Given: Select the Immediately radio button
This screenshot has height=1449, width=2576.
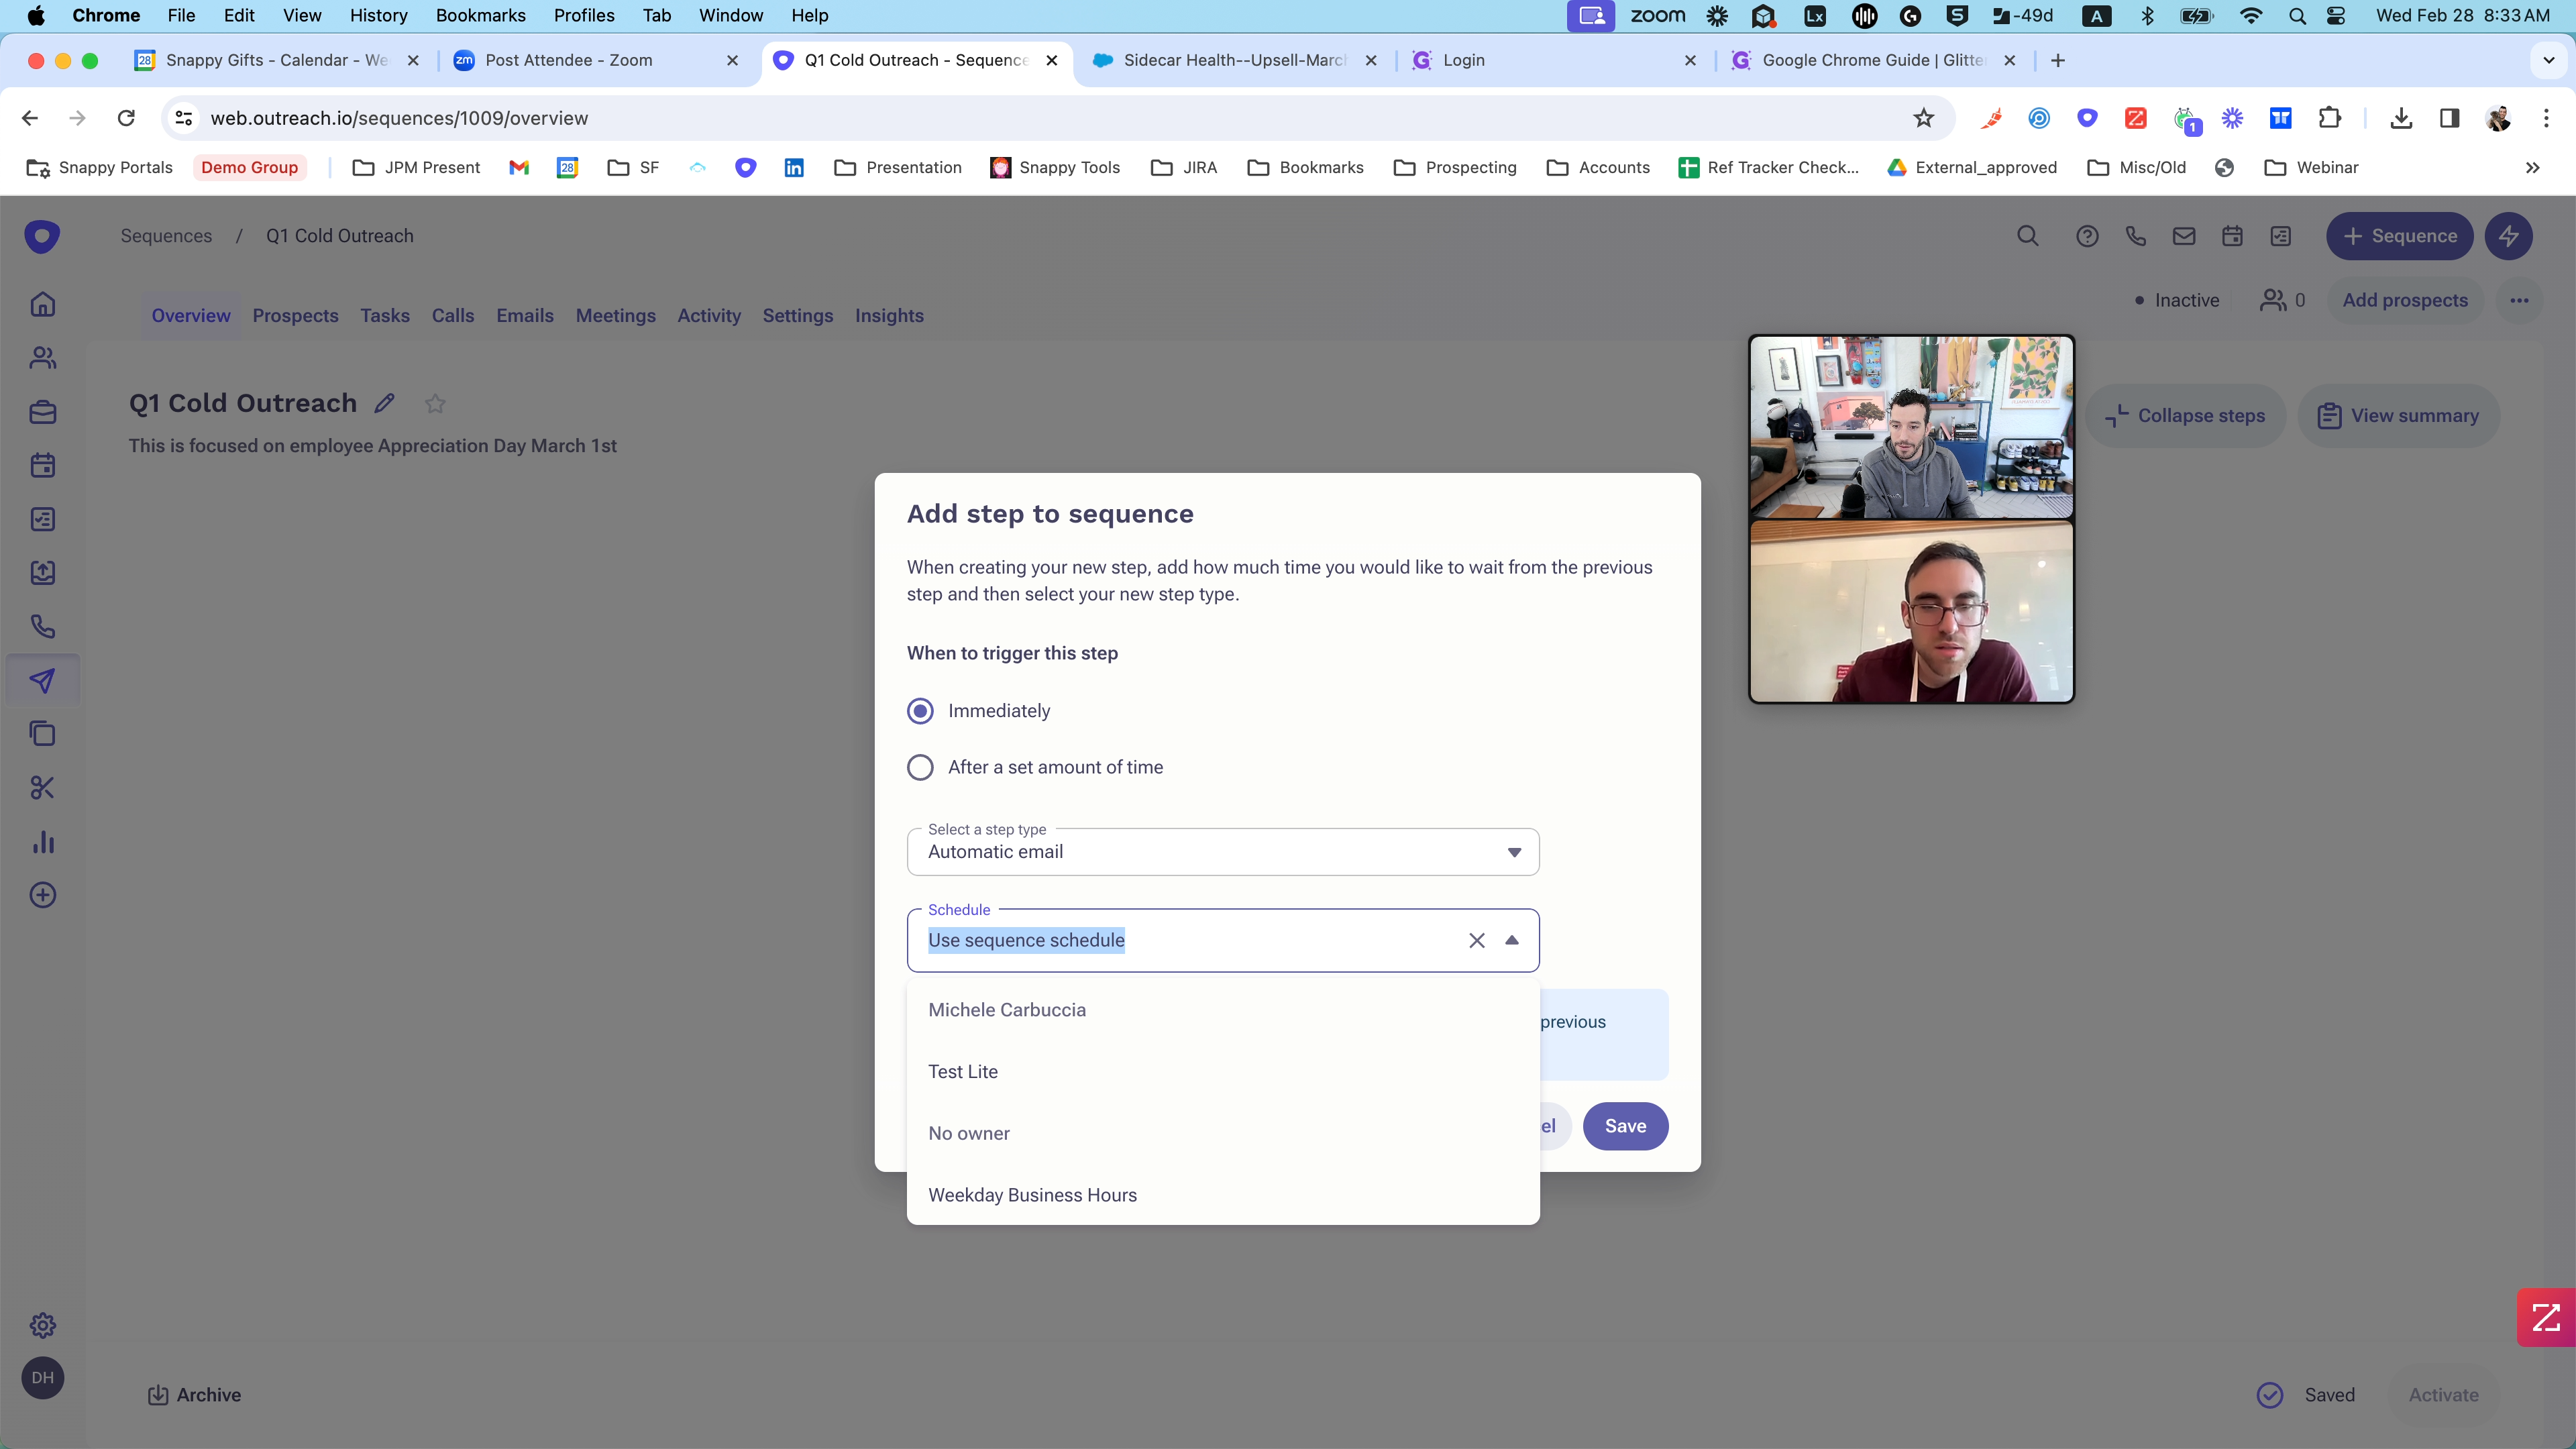Looking at the screenshot, I should click(920, 711).
